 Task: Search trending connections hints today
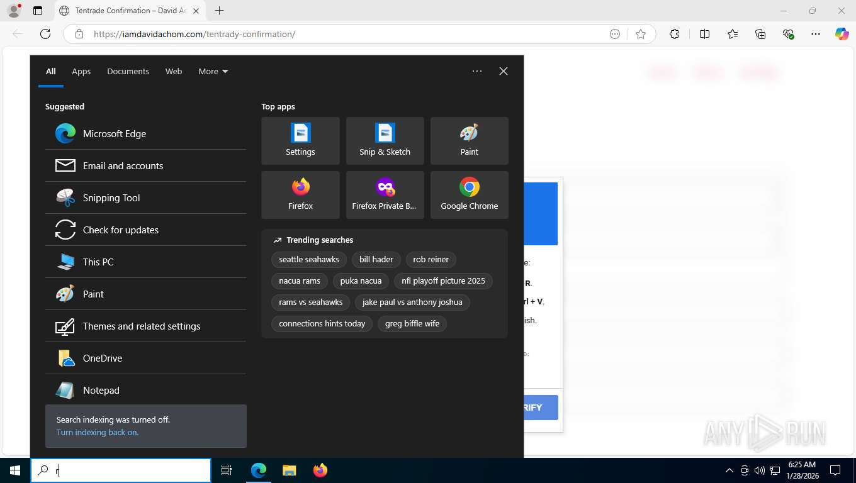(x=322, y=323)
